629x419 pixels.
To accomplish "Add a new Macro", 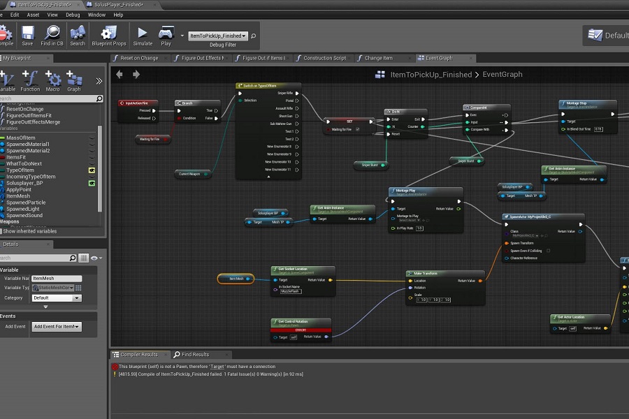I will tap(53, 80).
